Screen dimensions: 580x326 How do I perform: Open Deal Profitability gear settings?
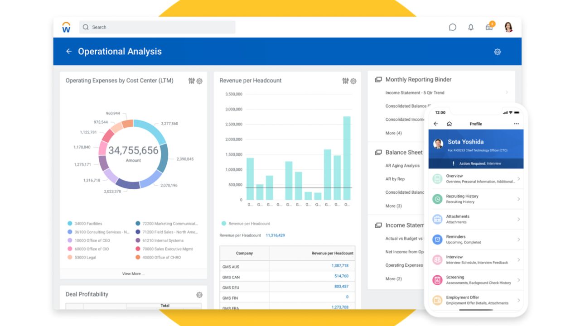click(199, 295)
